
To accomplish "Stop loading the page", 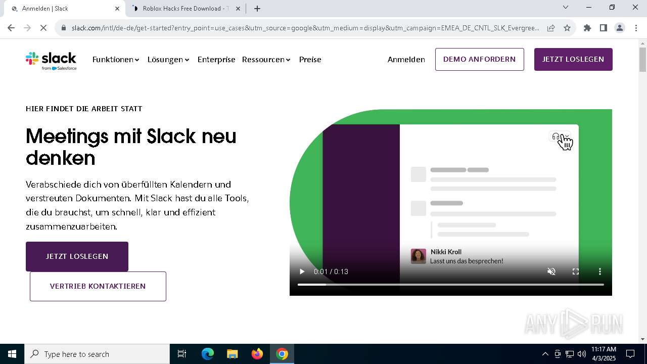I will tap(43, 28).
